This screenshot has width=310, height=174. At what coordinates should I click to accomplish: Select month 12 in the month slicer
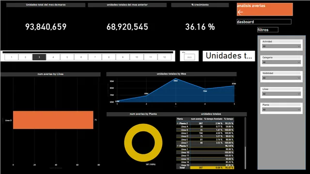pyautogui.click(x=165, y=57)
